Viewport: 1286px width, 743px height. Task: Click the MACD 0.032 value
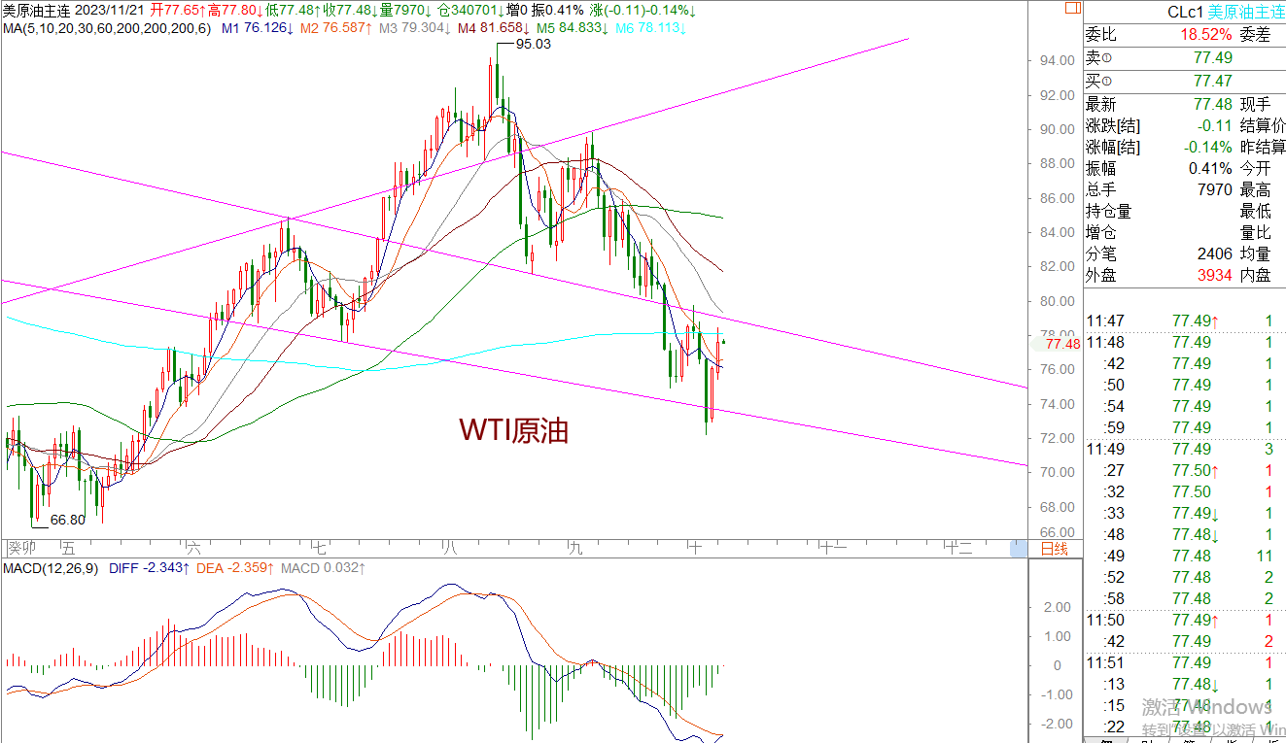click(x=324, y=567)
